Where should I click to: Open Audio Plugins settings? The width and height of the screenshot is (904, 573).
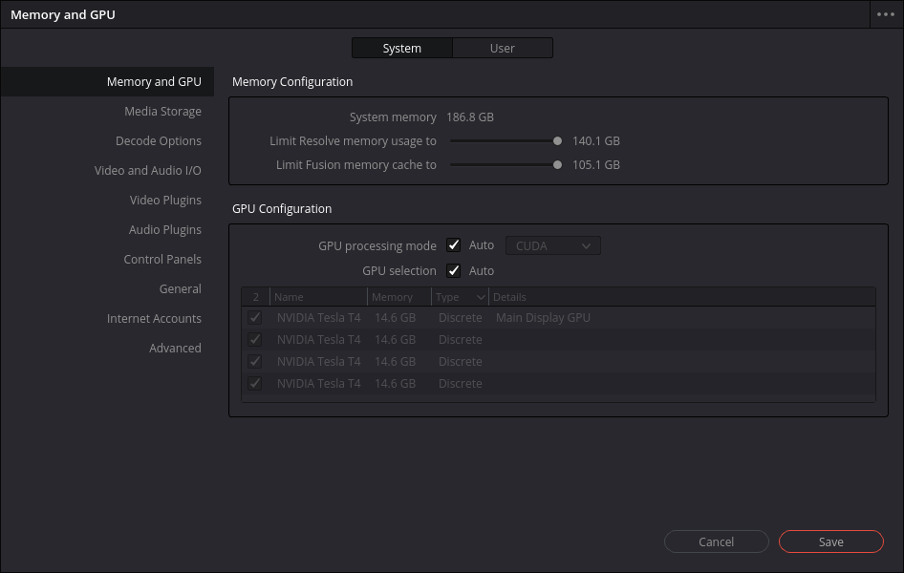(x=165, y=230)
